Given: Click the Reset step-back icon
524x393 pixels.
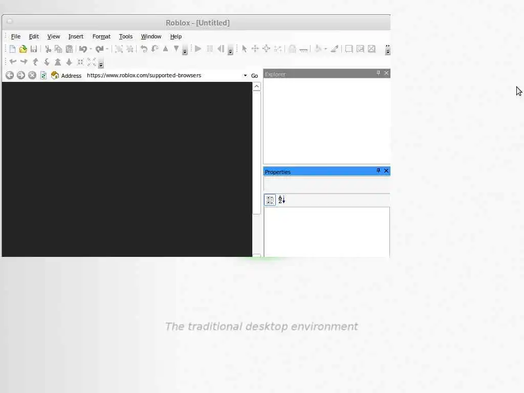Looking at the screenshot, I should click(221, 49).
